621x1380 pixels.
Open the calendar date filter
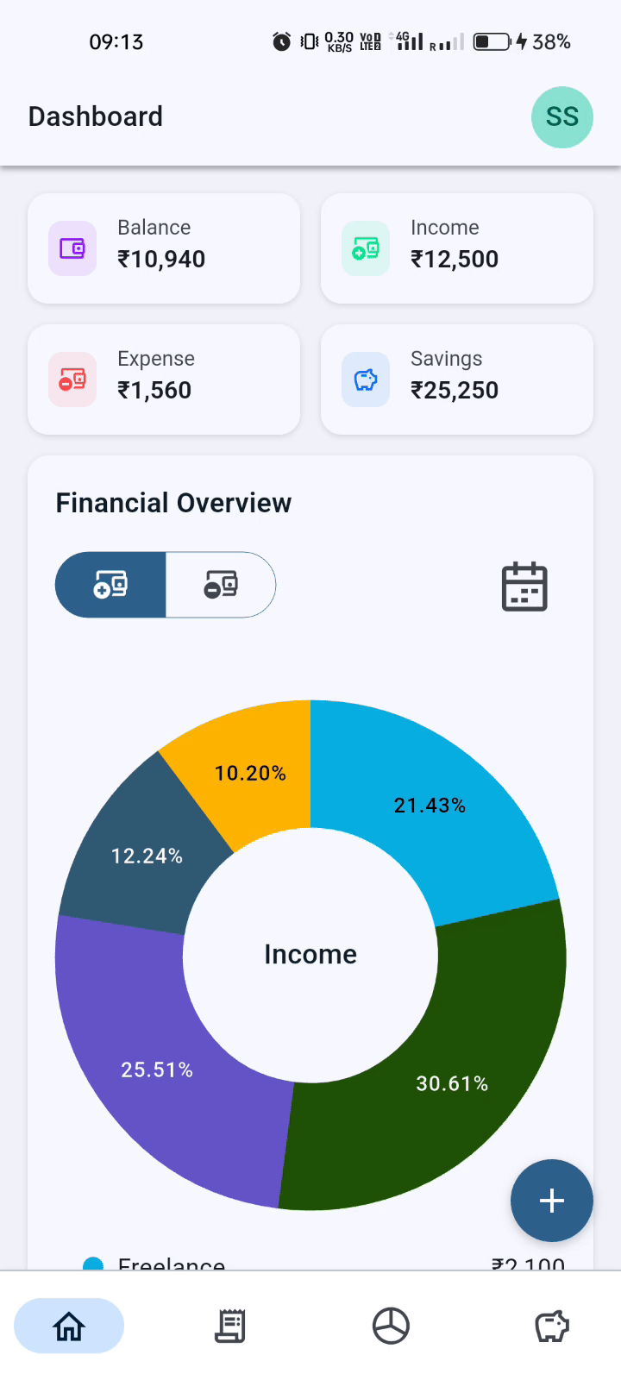(x=524, y=586)
